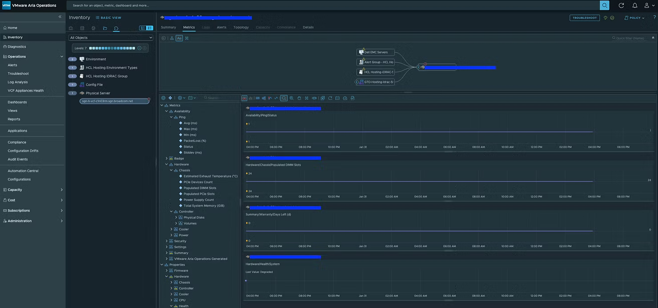The height and width of the screenshot is (308, 658).
Task: Click the refresh icon in top bar
Action: click(x=621, y=5)
